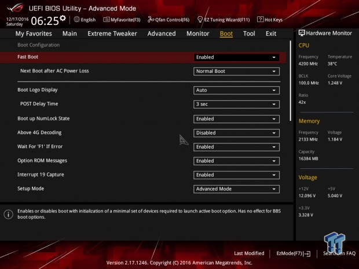Click the Version 2.17.1246 copyright text
The width and height of the screenshot is (359, 269).
(179, 263)
